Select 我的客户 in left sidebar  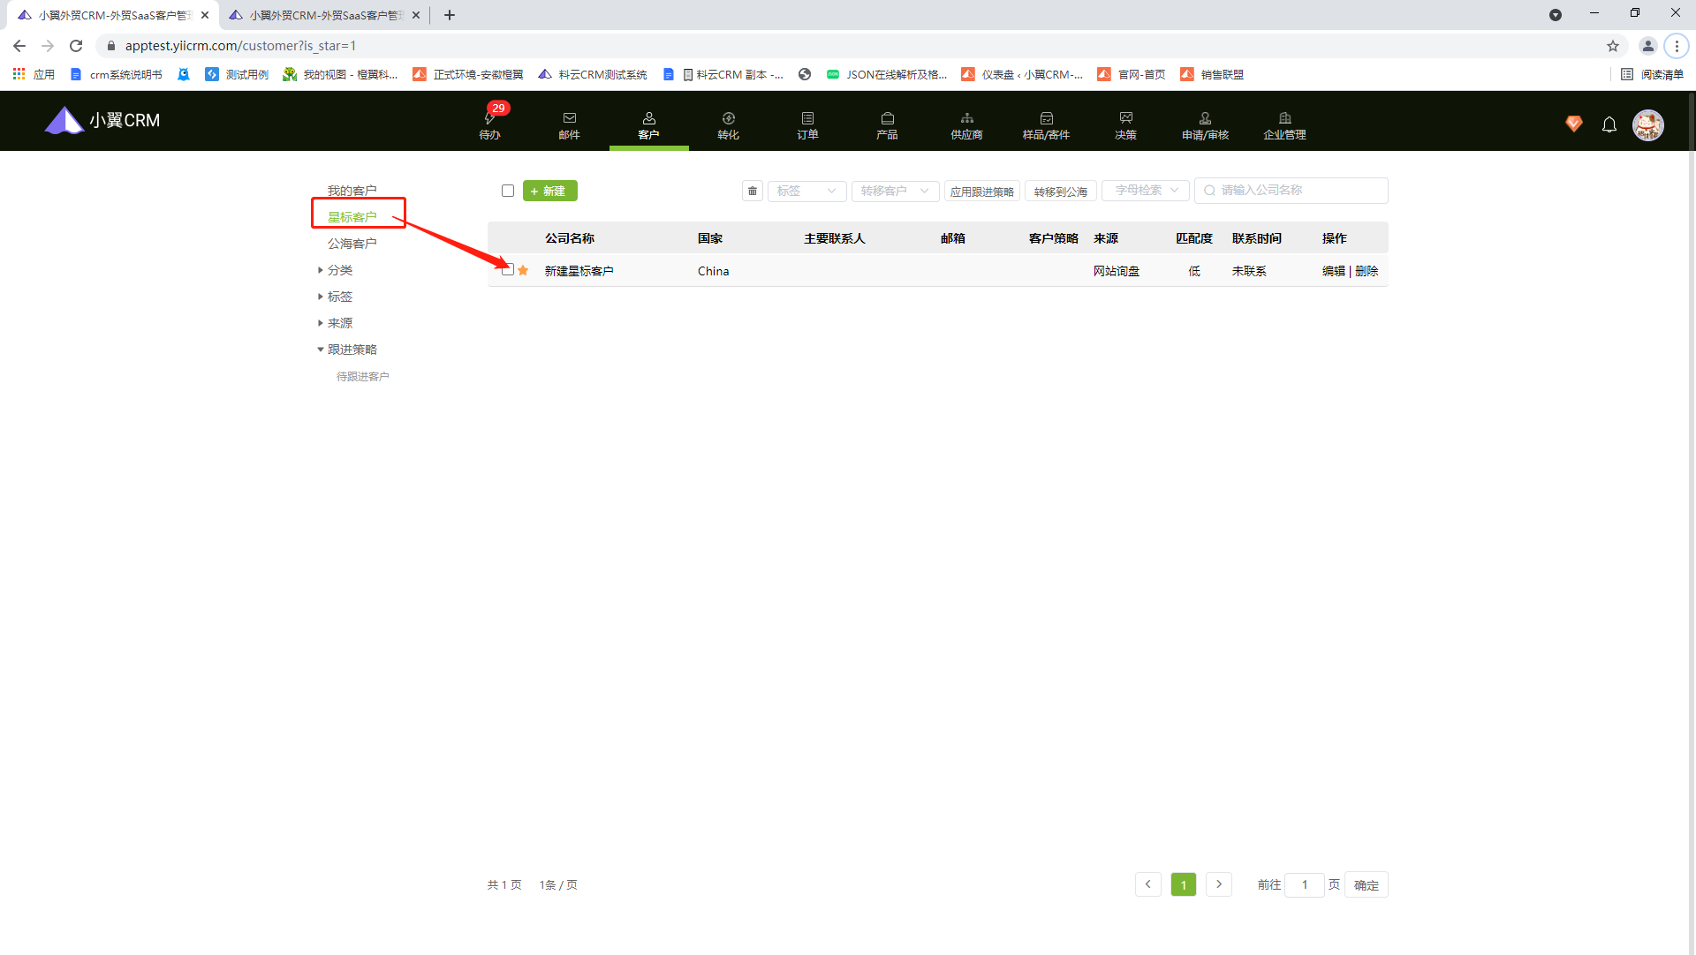[352, 191]
